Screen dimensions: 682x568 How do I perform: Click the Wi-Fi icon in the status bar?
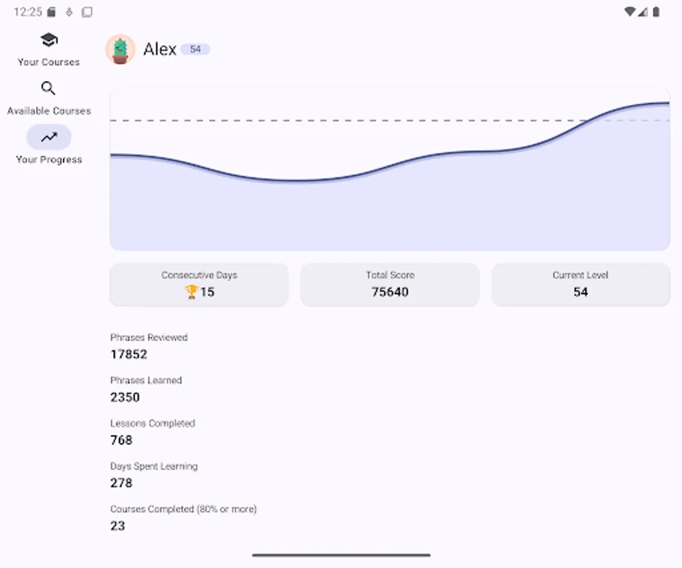click(x=630, y=11)
